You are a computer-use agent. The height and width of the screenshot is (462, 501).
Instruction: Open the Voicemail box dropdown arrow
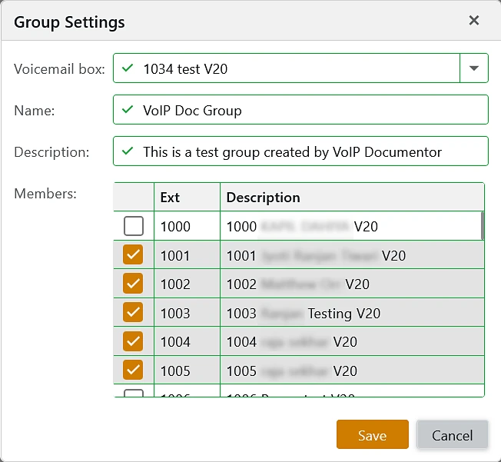(x=474, y=68)
